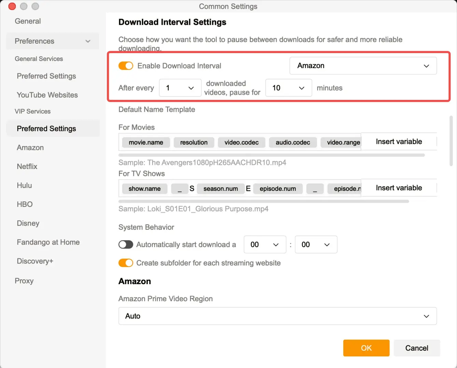Close the Common Settings window
457x368 pixels.
(12, 6)
